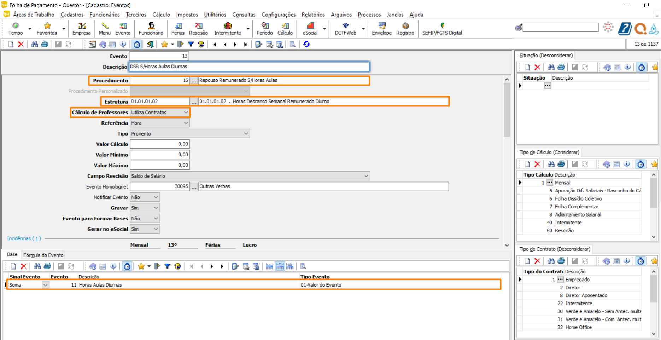Click the Férias toolbar icon
661x340 pixels.
click(178, 28)
